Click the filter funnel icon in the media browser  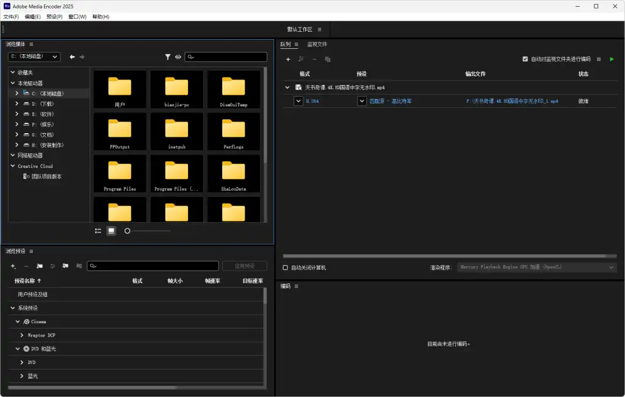coord(168,57)
